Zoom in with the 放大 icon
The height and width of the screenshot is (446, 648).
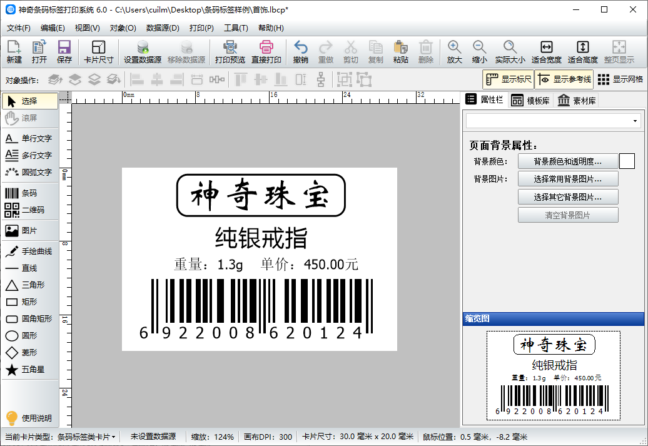[454, 52]
